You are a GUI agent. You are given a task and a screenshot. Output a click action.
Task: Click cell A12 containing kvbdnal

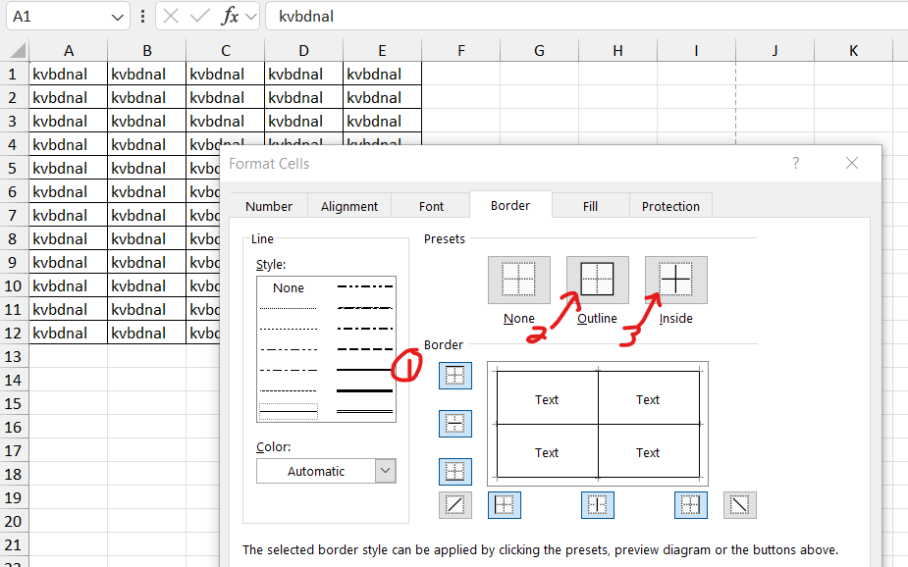[x=69, y=333]
